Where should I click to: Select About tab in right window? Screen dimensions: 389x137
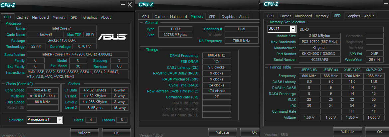coord(369,16)
